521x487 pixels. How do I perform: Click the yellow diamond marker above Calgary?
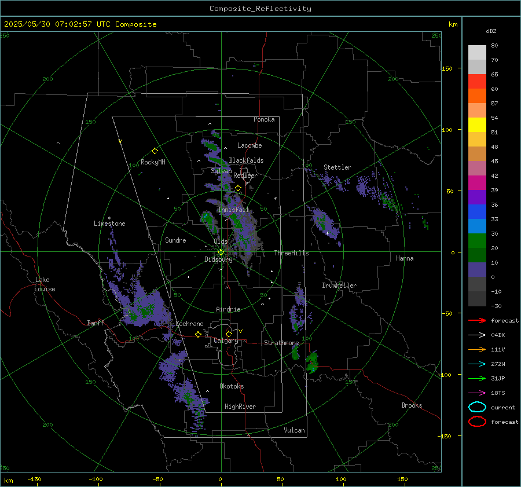(x=229, y=334)
